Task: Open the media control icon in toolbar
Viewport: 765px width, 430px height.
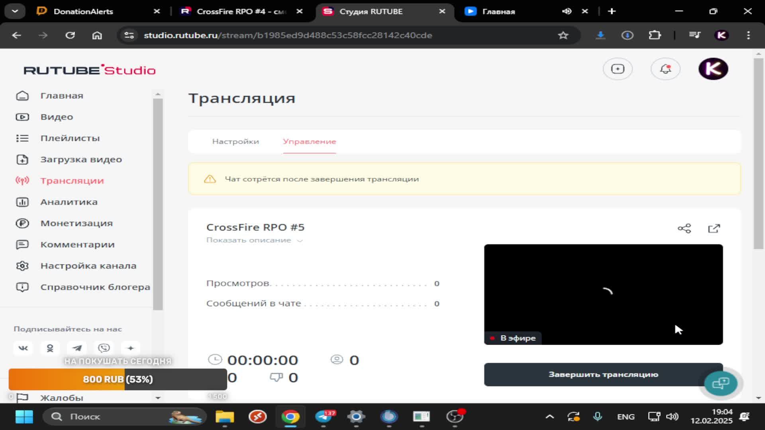Action: [694, 35]
